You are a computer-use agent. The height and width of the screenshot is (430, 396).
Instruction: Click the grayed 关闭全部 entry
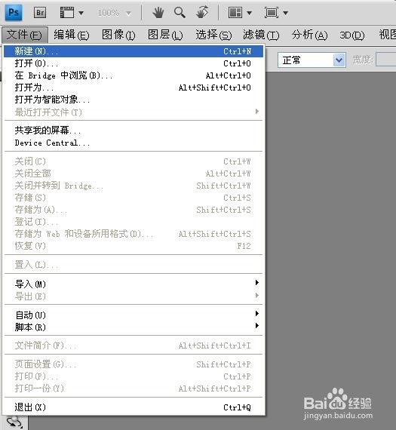[x=134, y=174]
